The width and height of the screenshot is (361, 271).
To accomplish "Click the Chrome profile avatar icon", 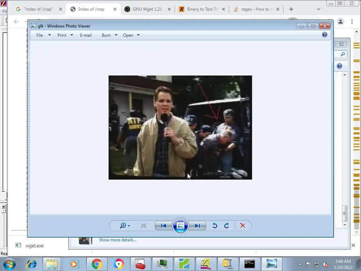I will coord(341,22).
